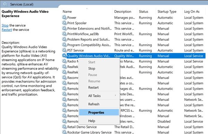Select Rockstar Game Library Service row
The height and width of the screenshot is (134, 208).
134,132
